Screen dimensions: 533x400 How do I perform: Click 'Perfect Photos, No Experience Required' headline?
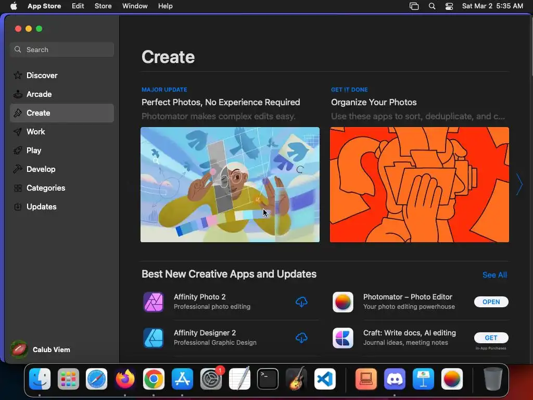pyautogui.click(x=221, y=103)
